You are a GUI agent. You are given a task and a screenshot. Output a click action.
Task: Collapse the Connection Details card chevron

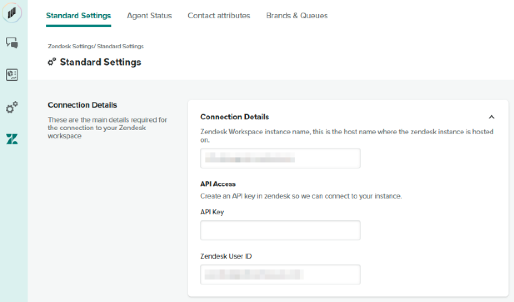tap(492, 117)
